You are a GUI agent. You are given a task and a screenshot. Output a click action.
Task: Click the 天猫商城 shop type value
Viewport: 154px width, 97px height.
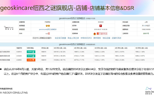tap(48, 22)
